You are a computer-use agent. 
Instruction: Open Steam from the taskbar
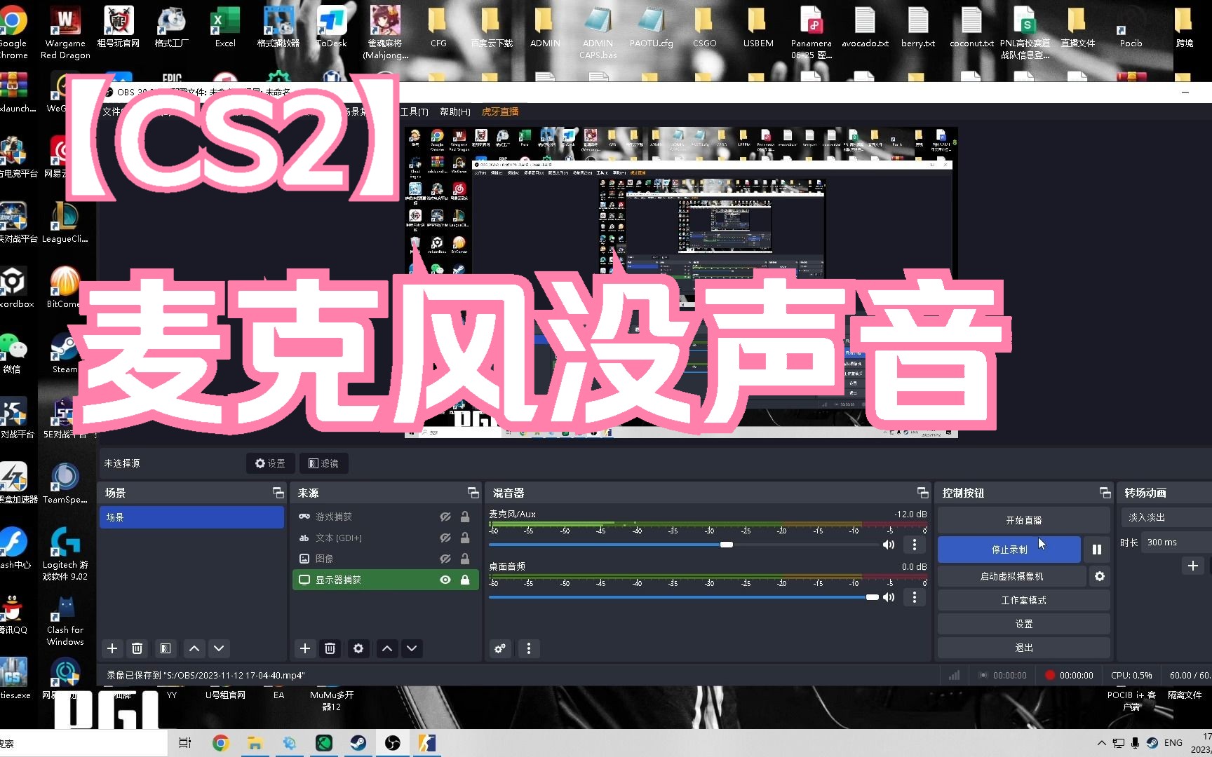[358, 743]
